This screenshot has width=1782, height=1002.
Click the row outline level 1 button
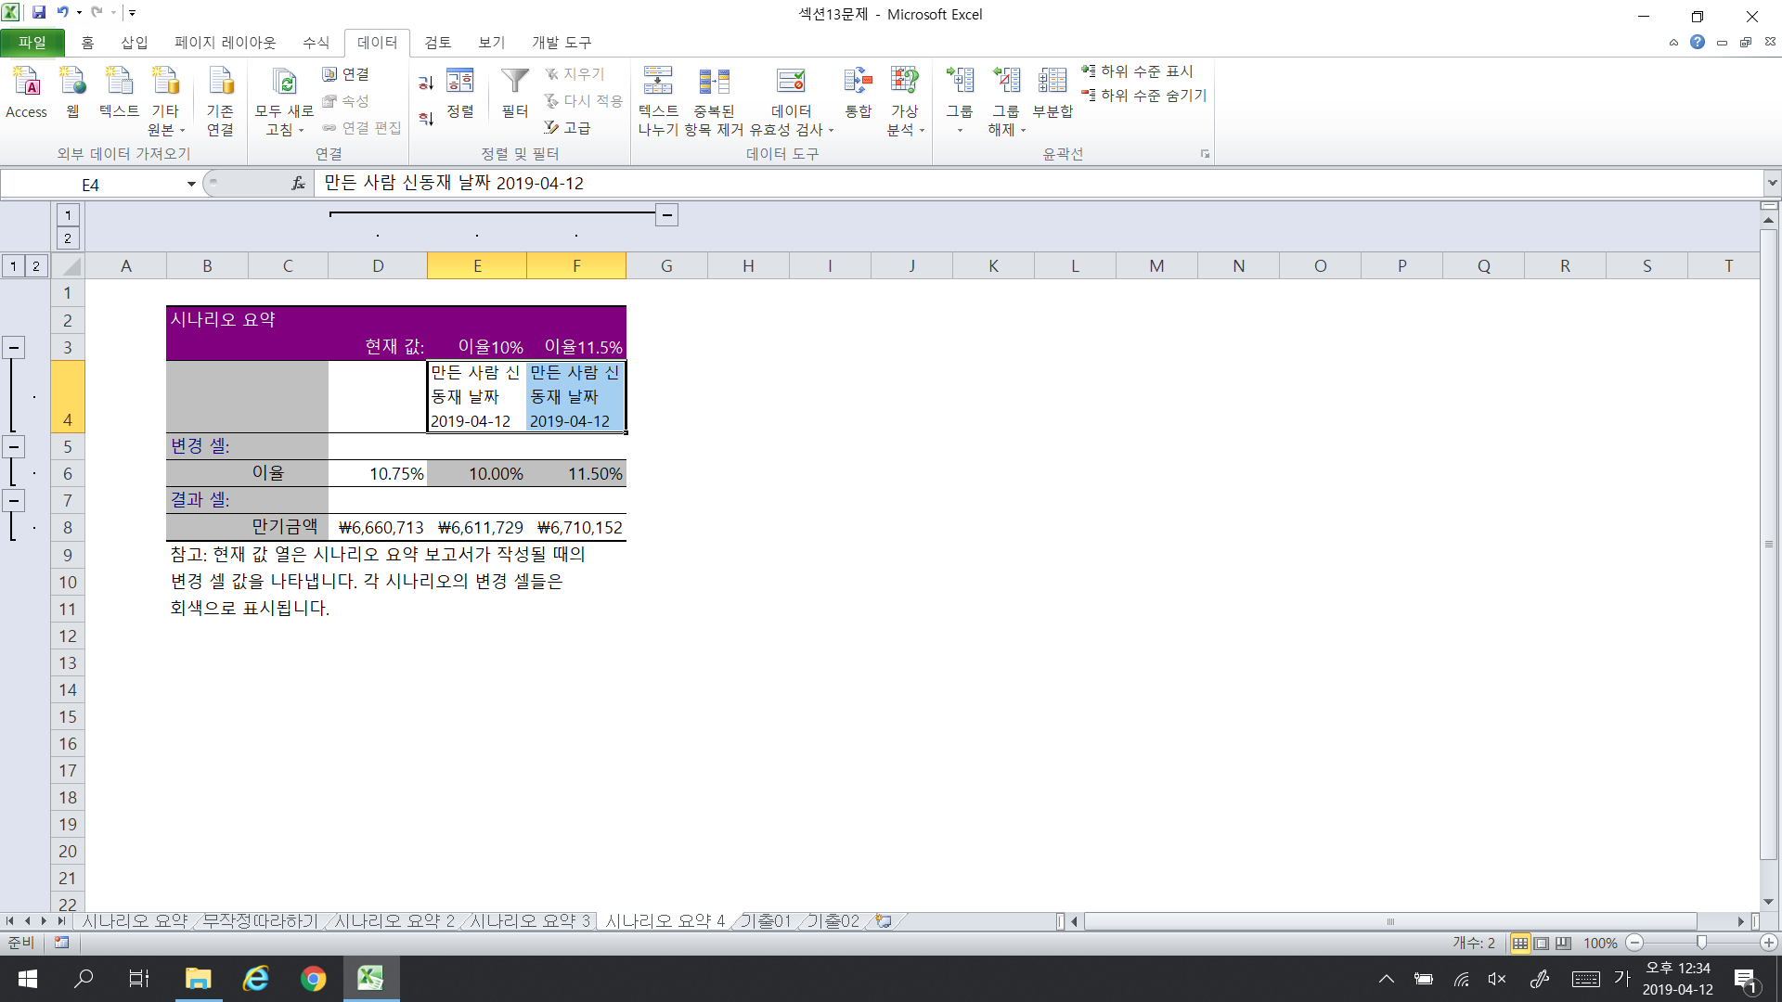(x=14, y=266)
